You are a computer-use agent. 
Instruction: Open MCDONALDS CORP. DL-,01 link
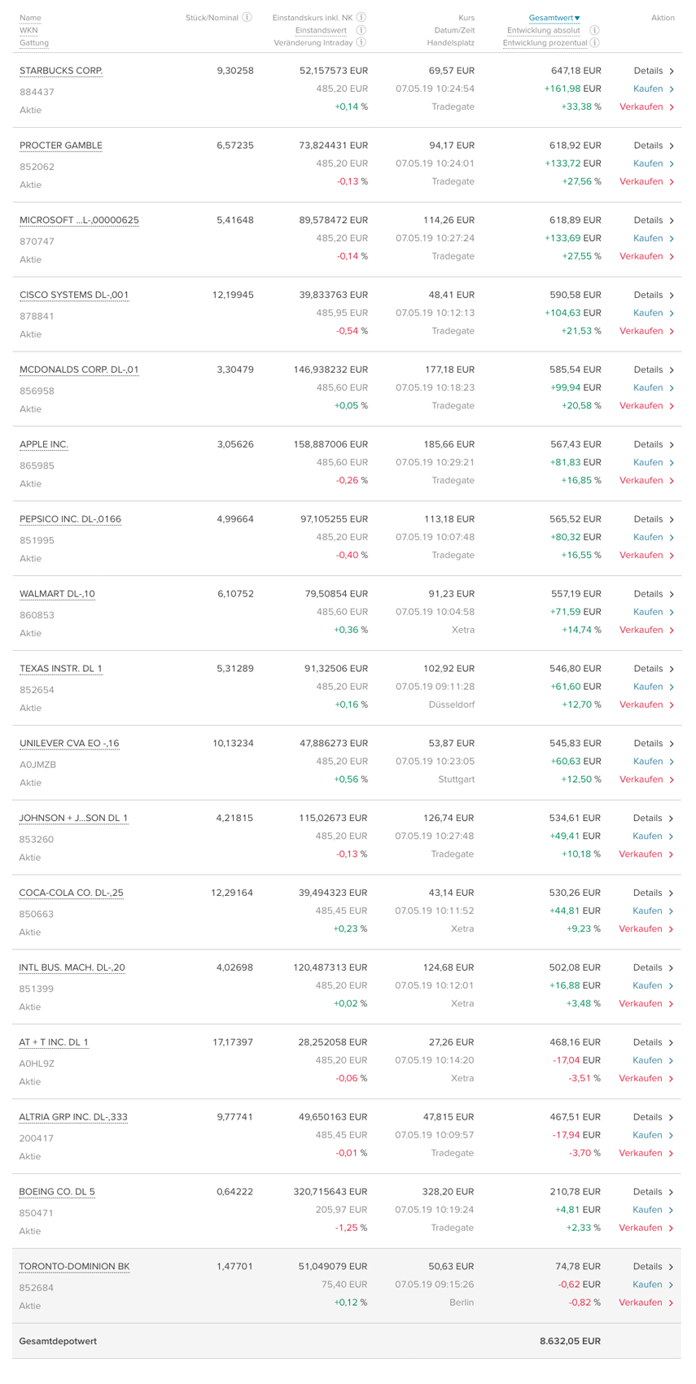tap(79, 369)
